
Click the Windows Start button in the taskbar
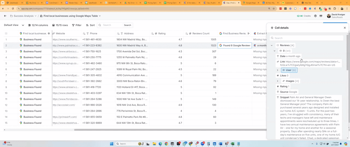tap(111, 144)
